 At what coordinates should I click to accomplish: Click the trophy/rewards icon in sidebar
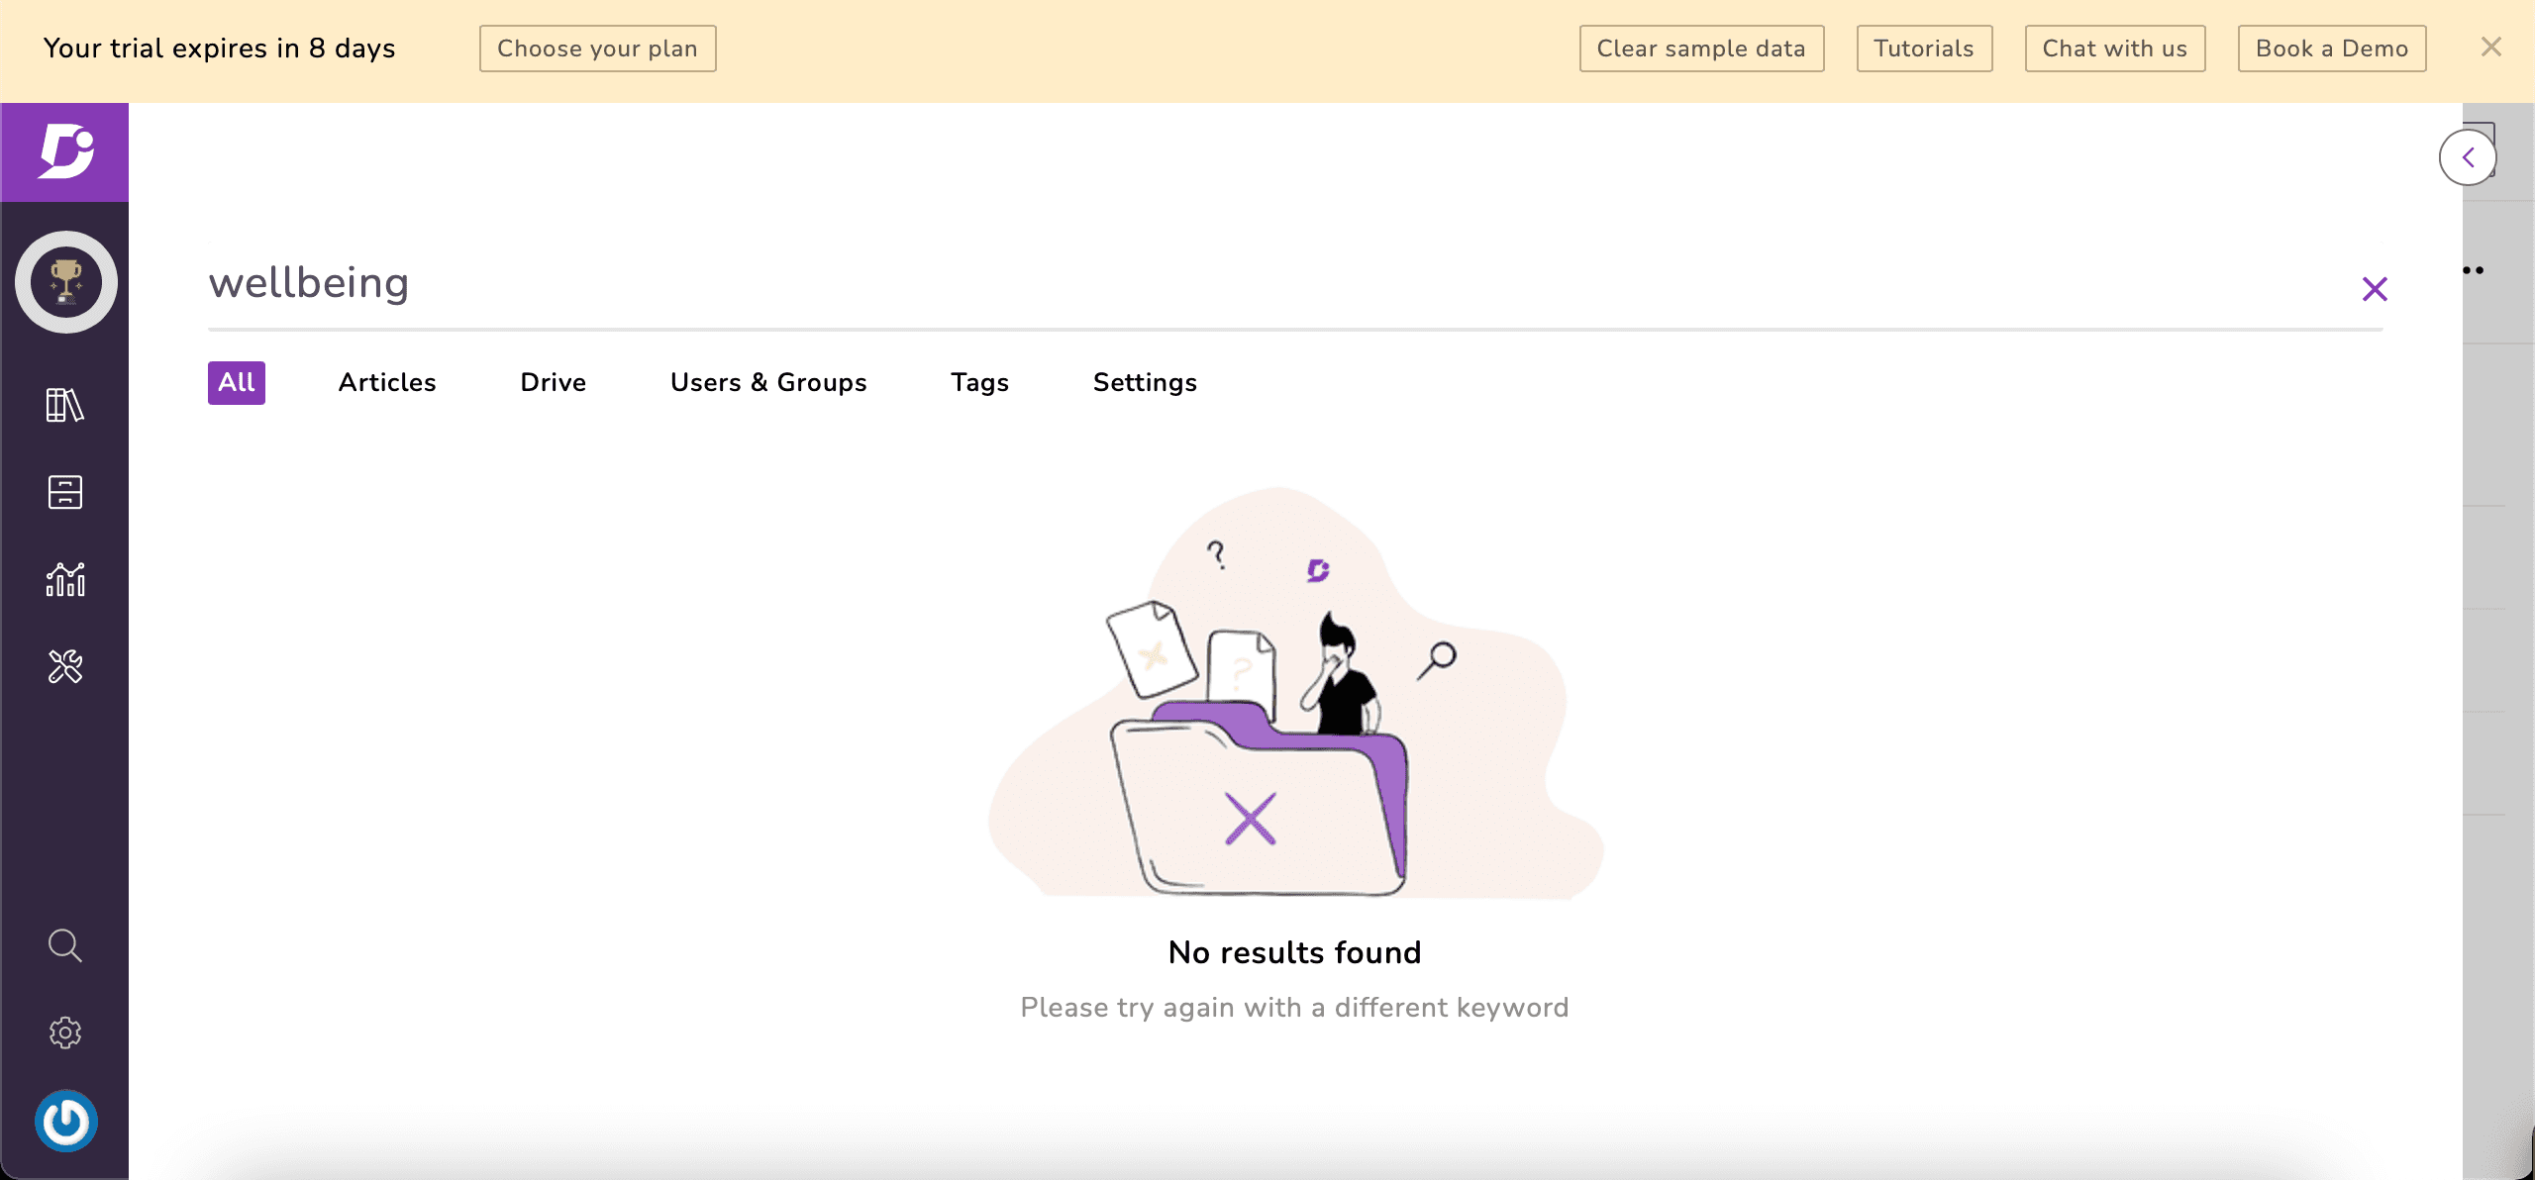pyautogui.click(x=66, y=283)
